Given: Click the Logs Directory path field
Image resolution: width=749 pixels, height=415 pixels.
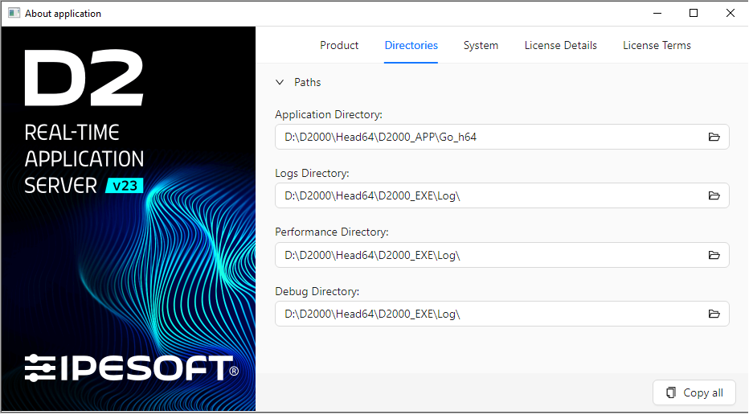Looking at the screenshot, I should click(482, 196).
